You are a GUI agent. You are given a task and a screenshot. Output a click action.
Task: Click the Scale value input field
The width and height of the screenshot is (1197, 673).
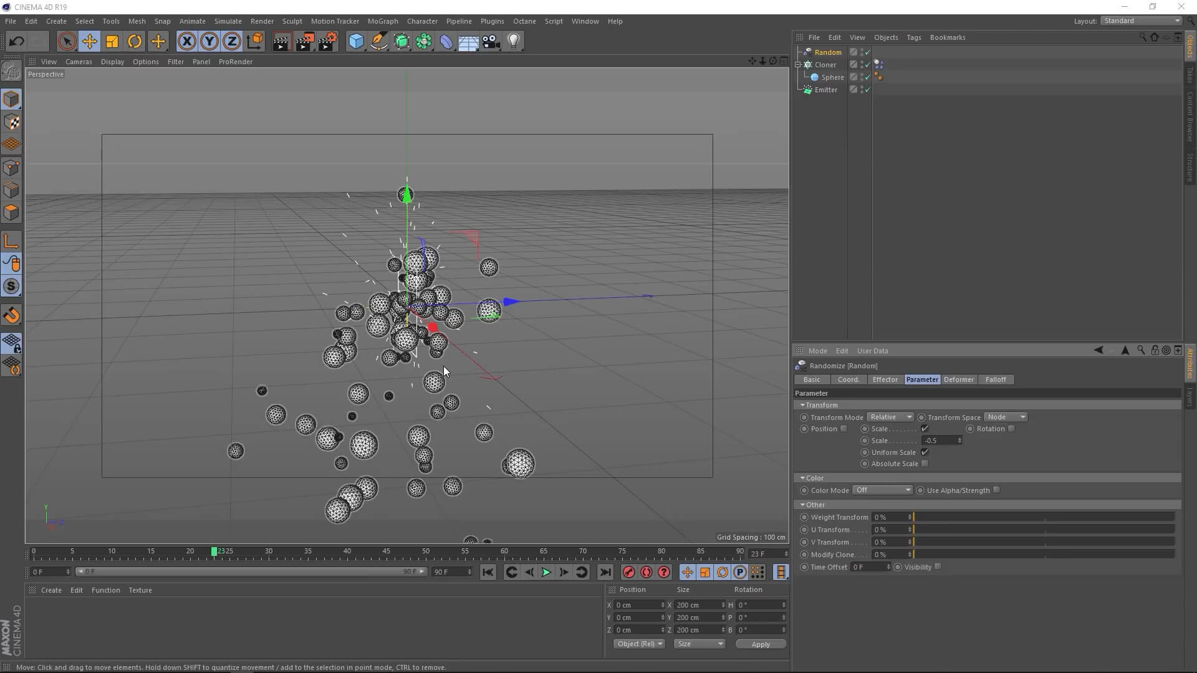(x=939, y=441)
